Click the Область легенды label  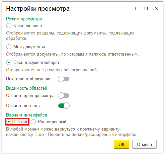24,106
